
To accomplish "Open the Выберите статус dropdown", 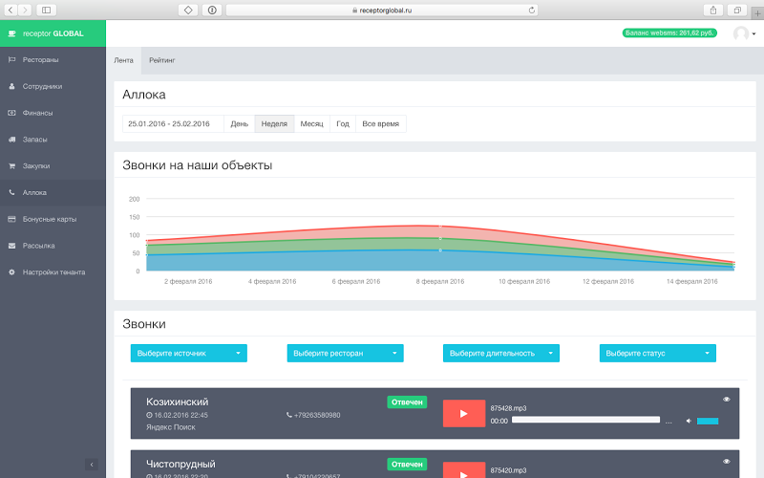I will pyautogui.click(x=657, y=353).
